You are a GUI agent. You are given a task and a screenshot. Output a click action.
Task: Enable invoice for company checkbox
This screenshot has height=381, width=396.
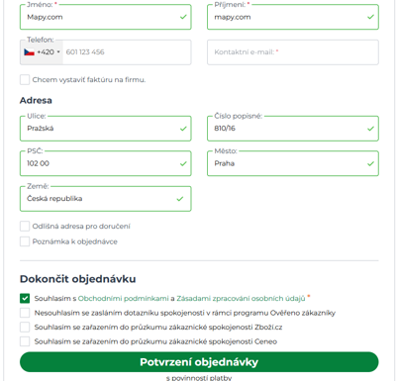click(x=25, y=80)
